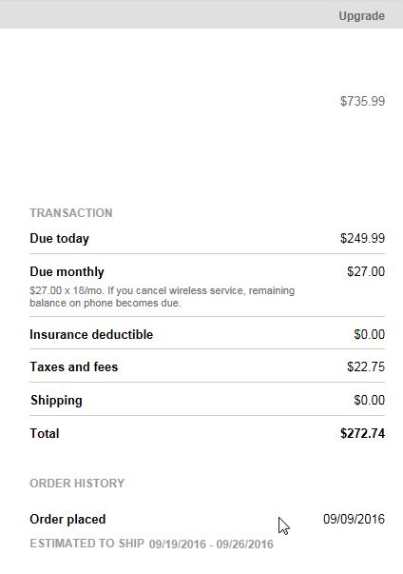The height and width of the screenshot is (574, 403).
Task: Select the Shipping row label
Action: click(56, 401)
